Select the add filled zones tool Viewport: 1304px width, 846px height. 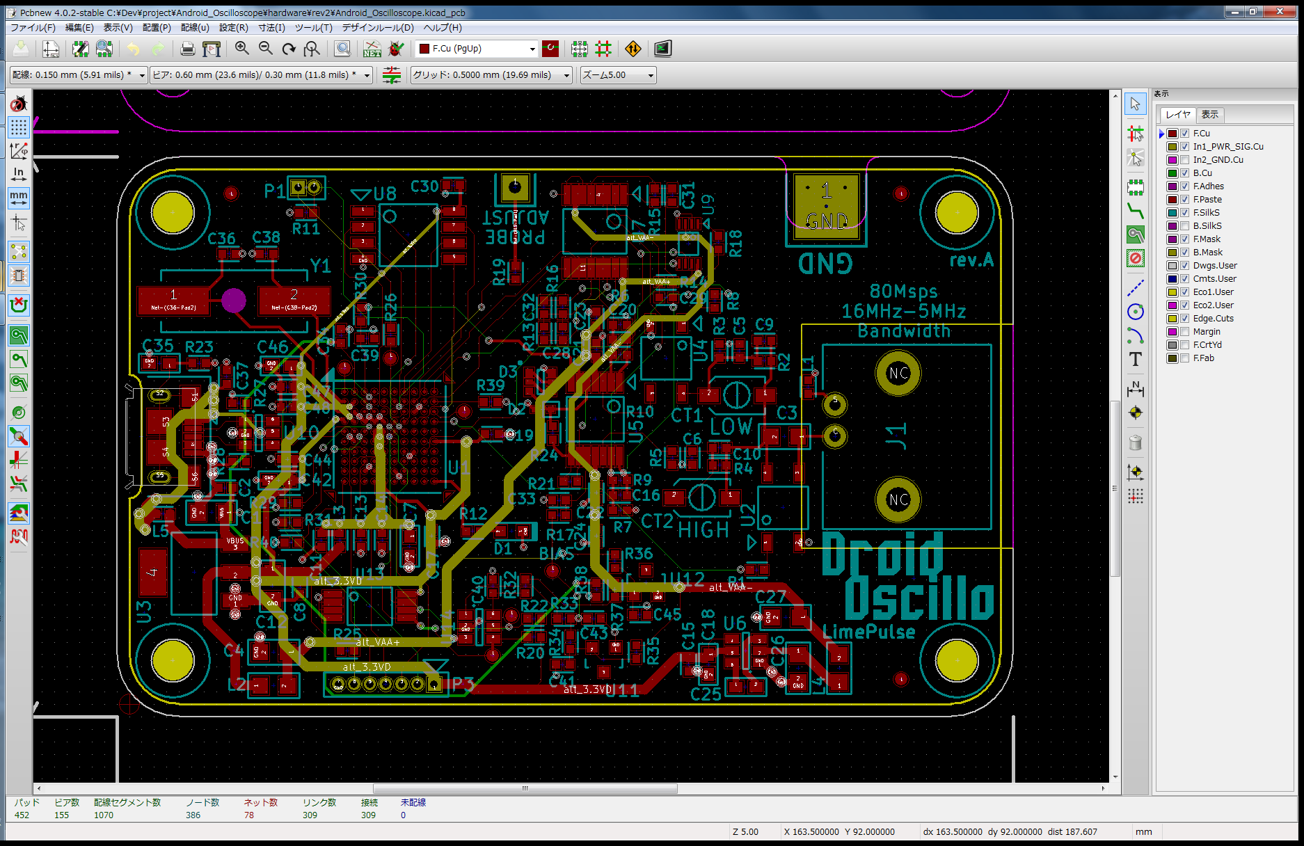click(1135, 234)
